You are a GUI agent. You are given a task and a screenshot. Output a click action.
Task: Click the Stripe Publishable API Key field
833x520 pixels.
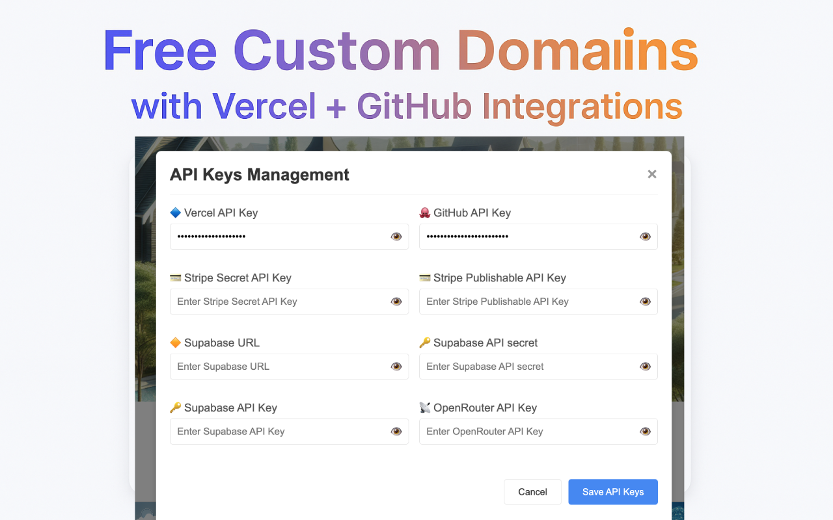coord(527,302)
